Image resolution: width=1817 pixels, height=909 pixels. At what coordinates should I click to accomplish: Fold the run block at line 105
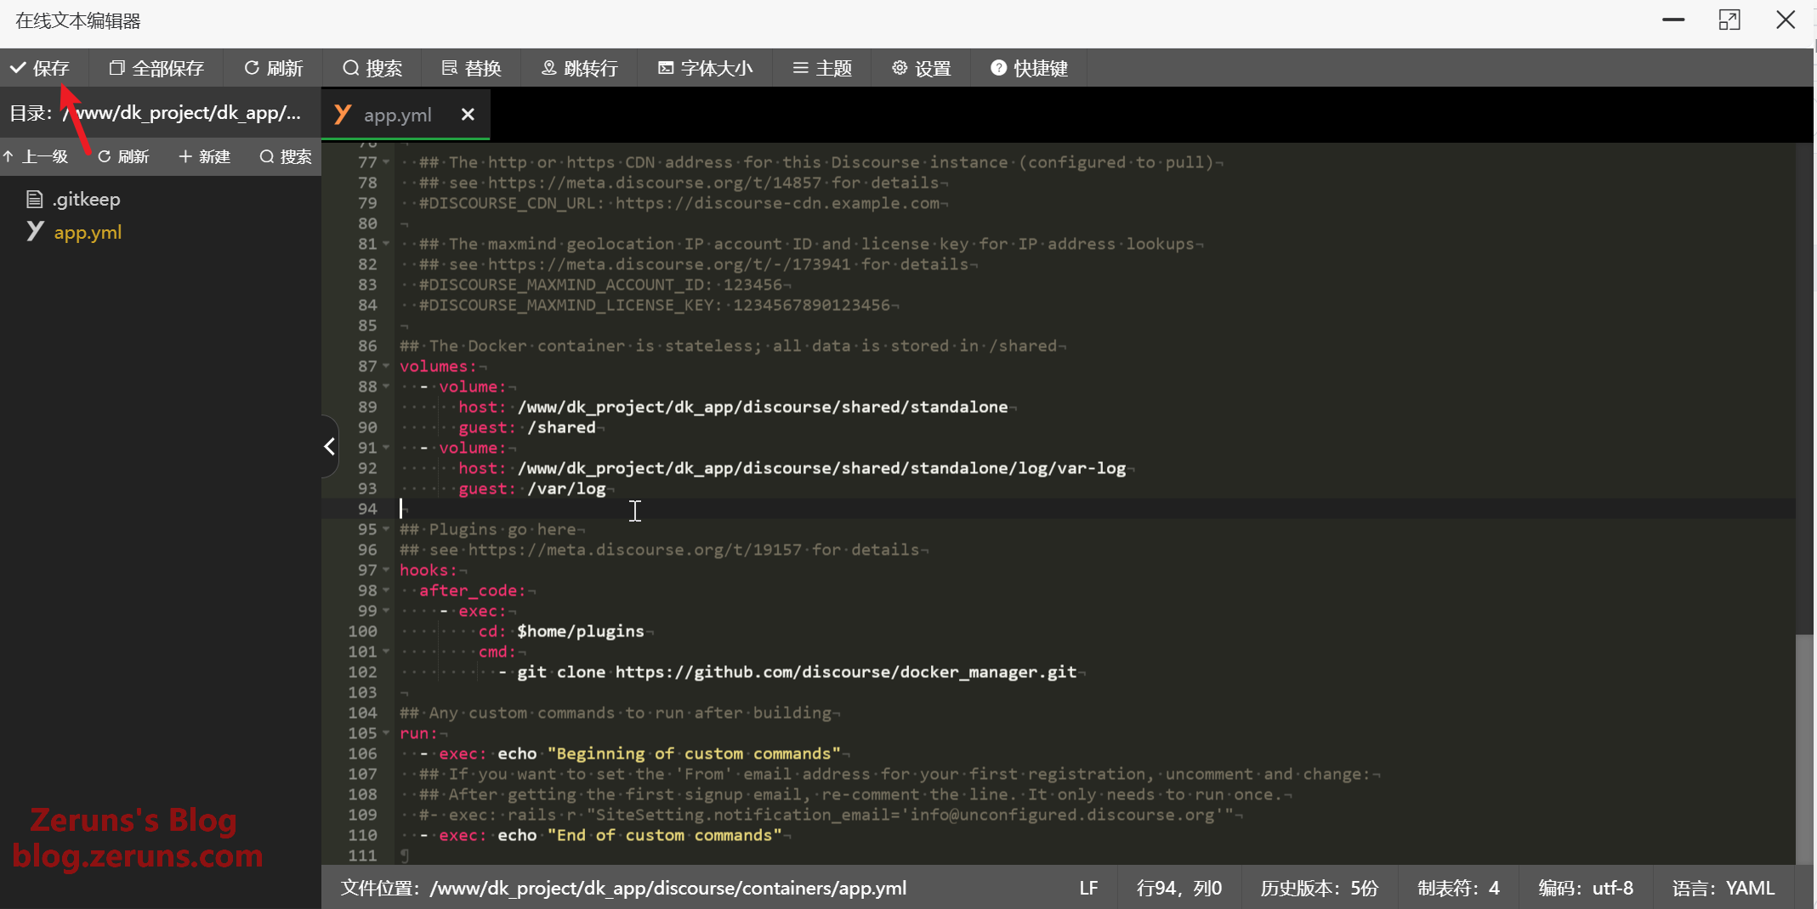(386, 733)
